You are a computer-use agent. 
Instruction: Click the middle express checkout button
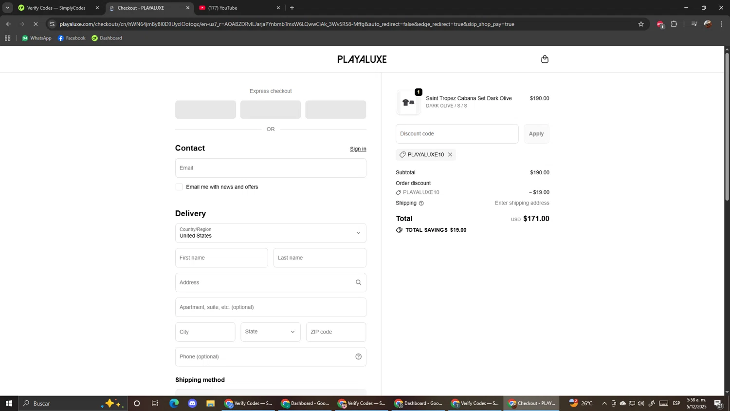point(271,110)
